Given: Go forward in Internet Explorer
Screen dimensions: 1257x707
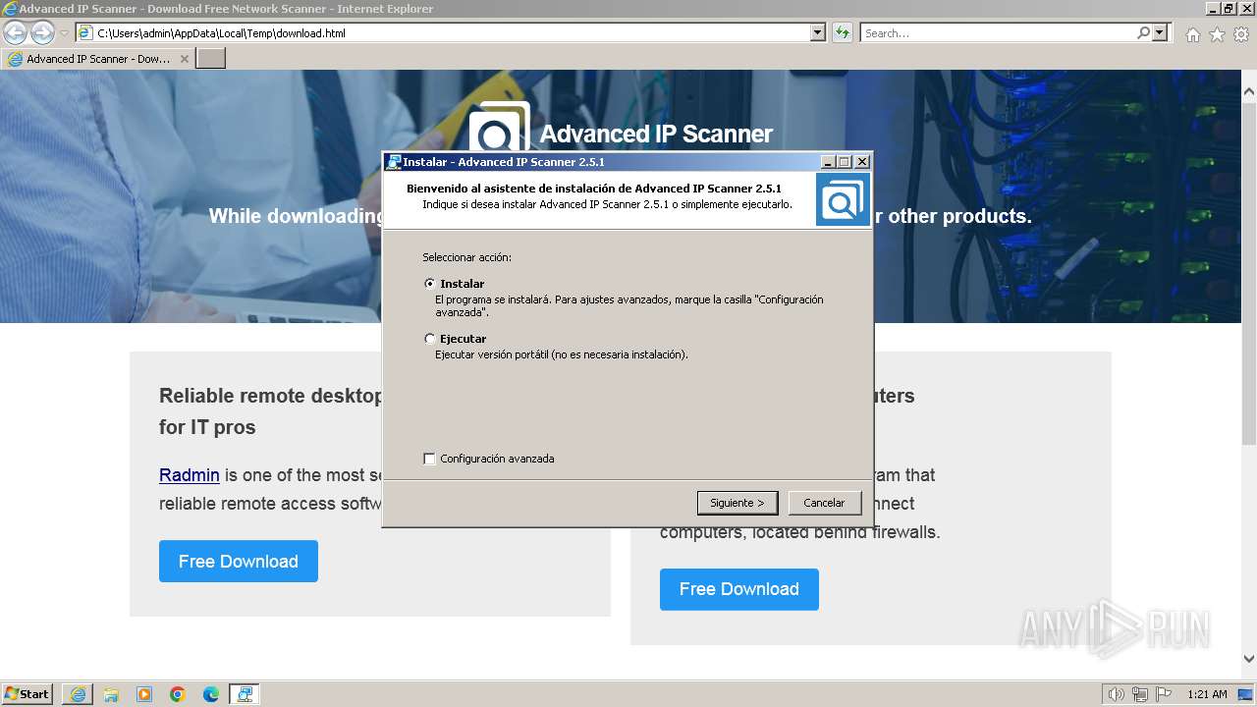Looking at the screenshot, I should (x=42, y=32).
